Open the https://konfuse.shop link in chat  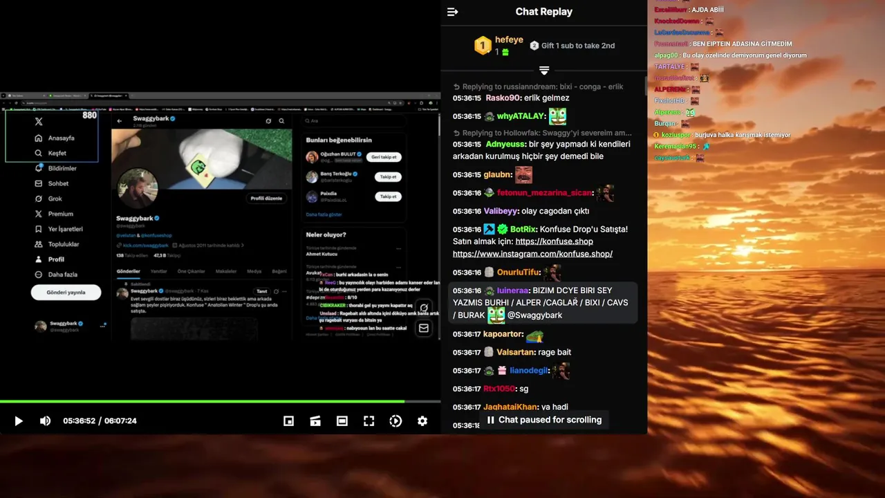pos(554,241)
